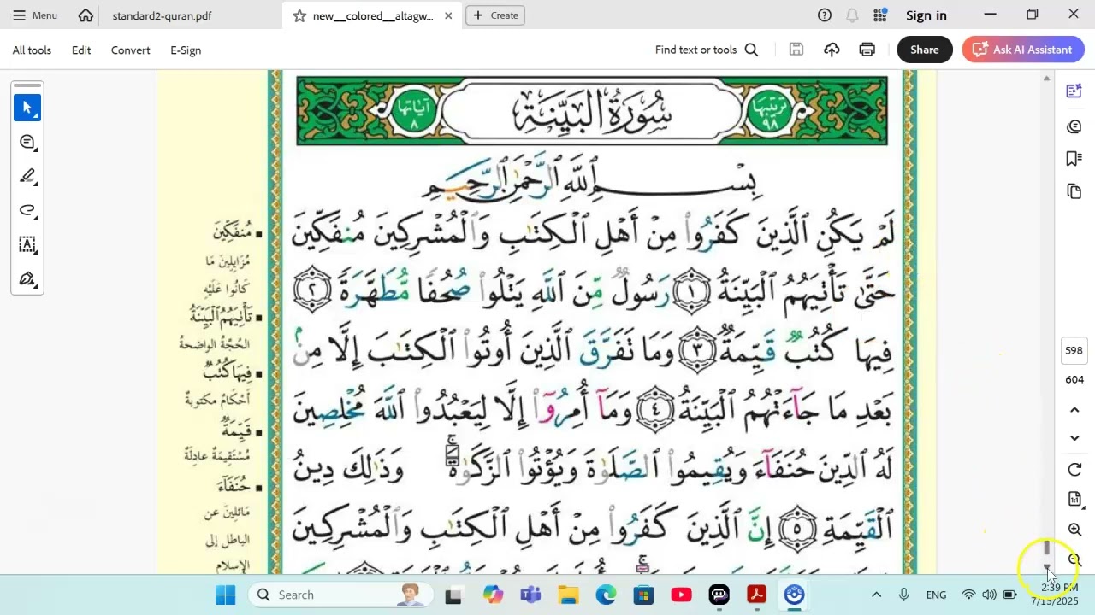This screenshot has height=615, width=1095.
Task: Open YouTube app from taskbar
Action: [682, 594]
